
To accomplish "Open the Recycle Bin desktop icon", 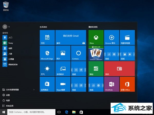I will click(x=6, y=6).
